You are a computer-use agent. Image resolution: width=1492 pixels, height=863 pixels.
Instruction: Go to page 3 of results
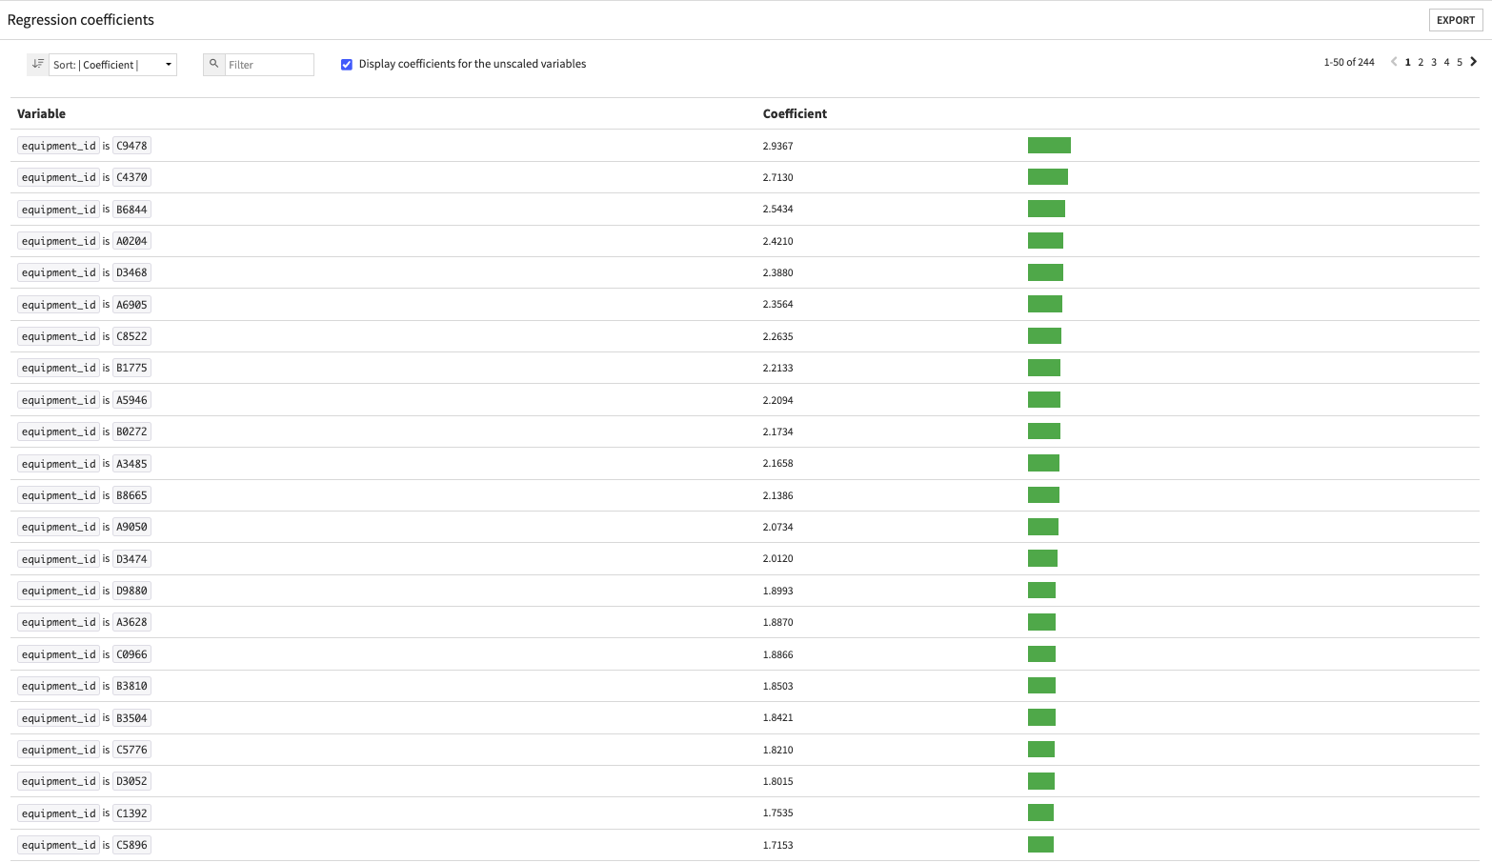click(1434, 61)
